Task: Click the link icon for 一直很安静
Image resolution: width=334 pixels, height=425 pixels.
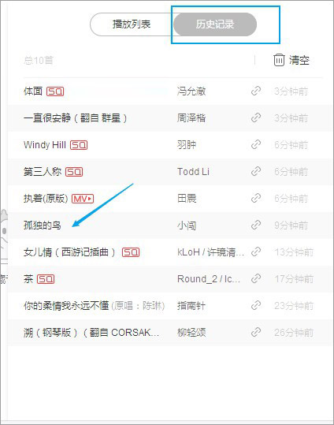Action: 256,118
